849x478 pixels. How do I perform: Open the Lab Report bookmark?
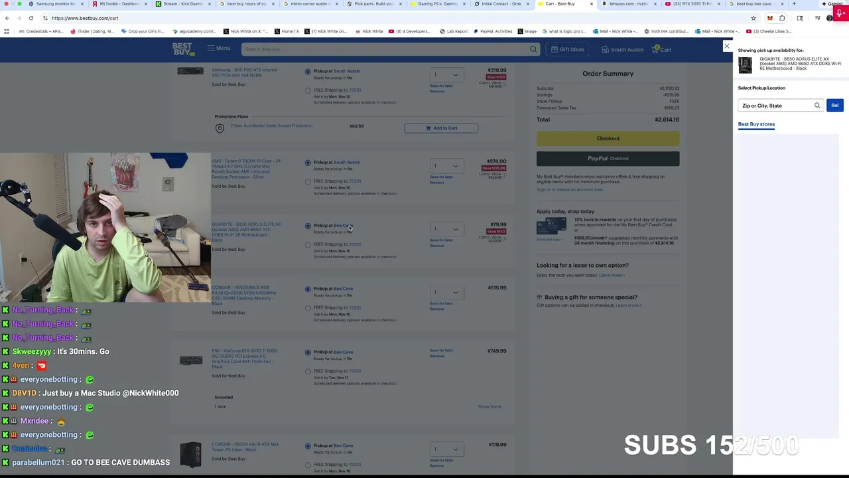[x=453, y=31]
